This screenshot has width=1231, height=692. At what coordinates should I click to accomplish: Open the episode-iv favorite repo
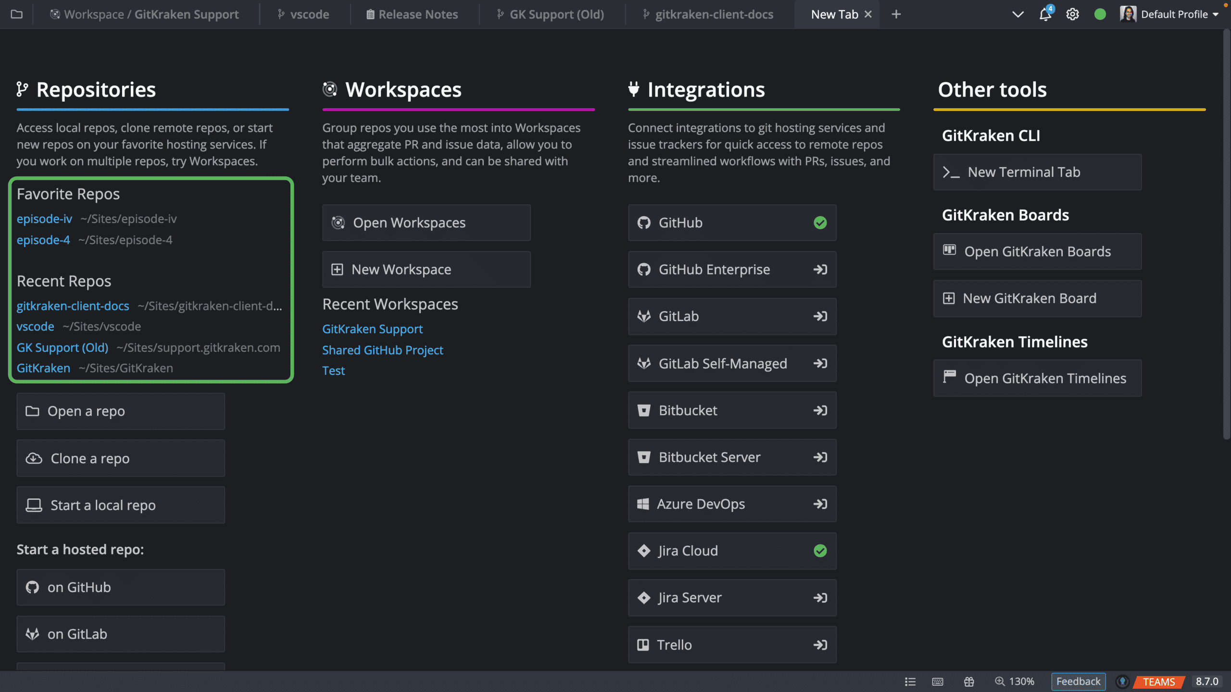(44, 219)
